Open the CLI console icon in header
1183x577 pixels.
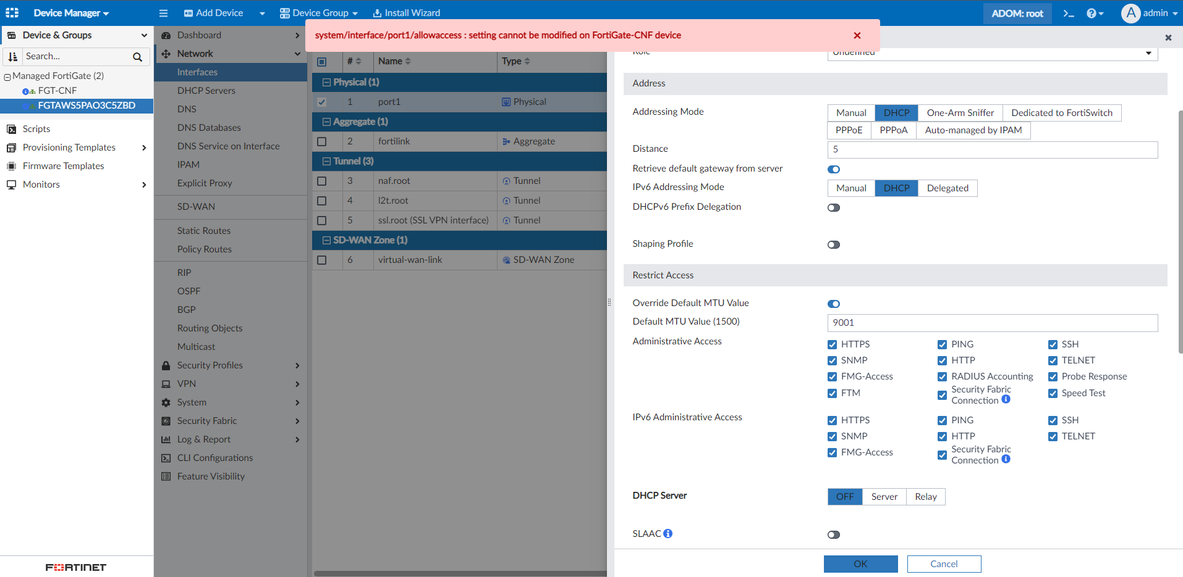click(1069, 13)
